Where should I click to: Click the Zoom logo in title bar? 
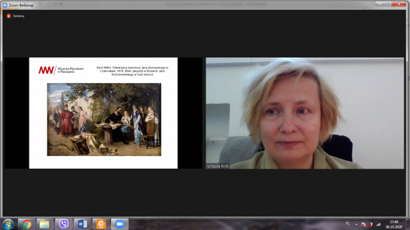[5, 5]
